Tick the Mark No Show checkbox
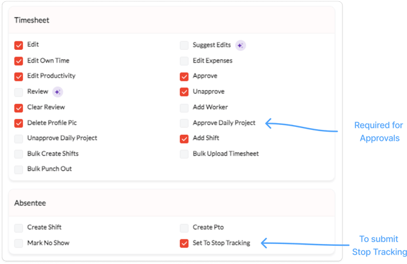The image size is (407, 264). tap(19, 243)
